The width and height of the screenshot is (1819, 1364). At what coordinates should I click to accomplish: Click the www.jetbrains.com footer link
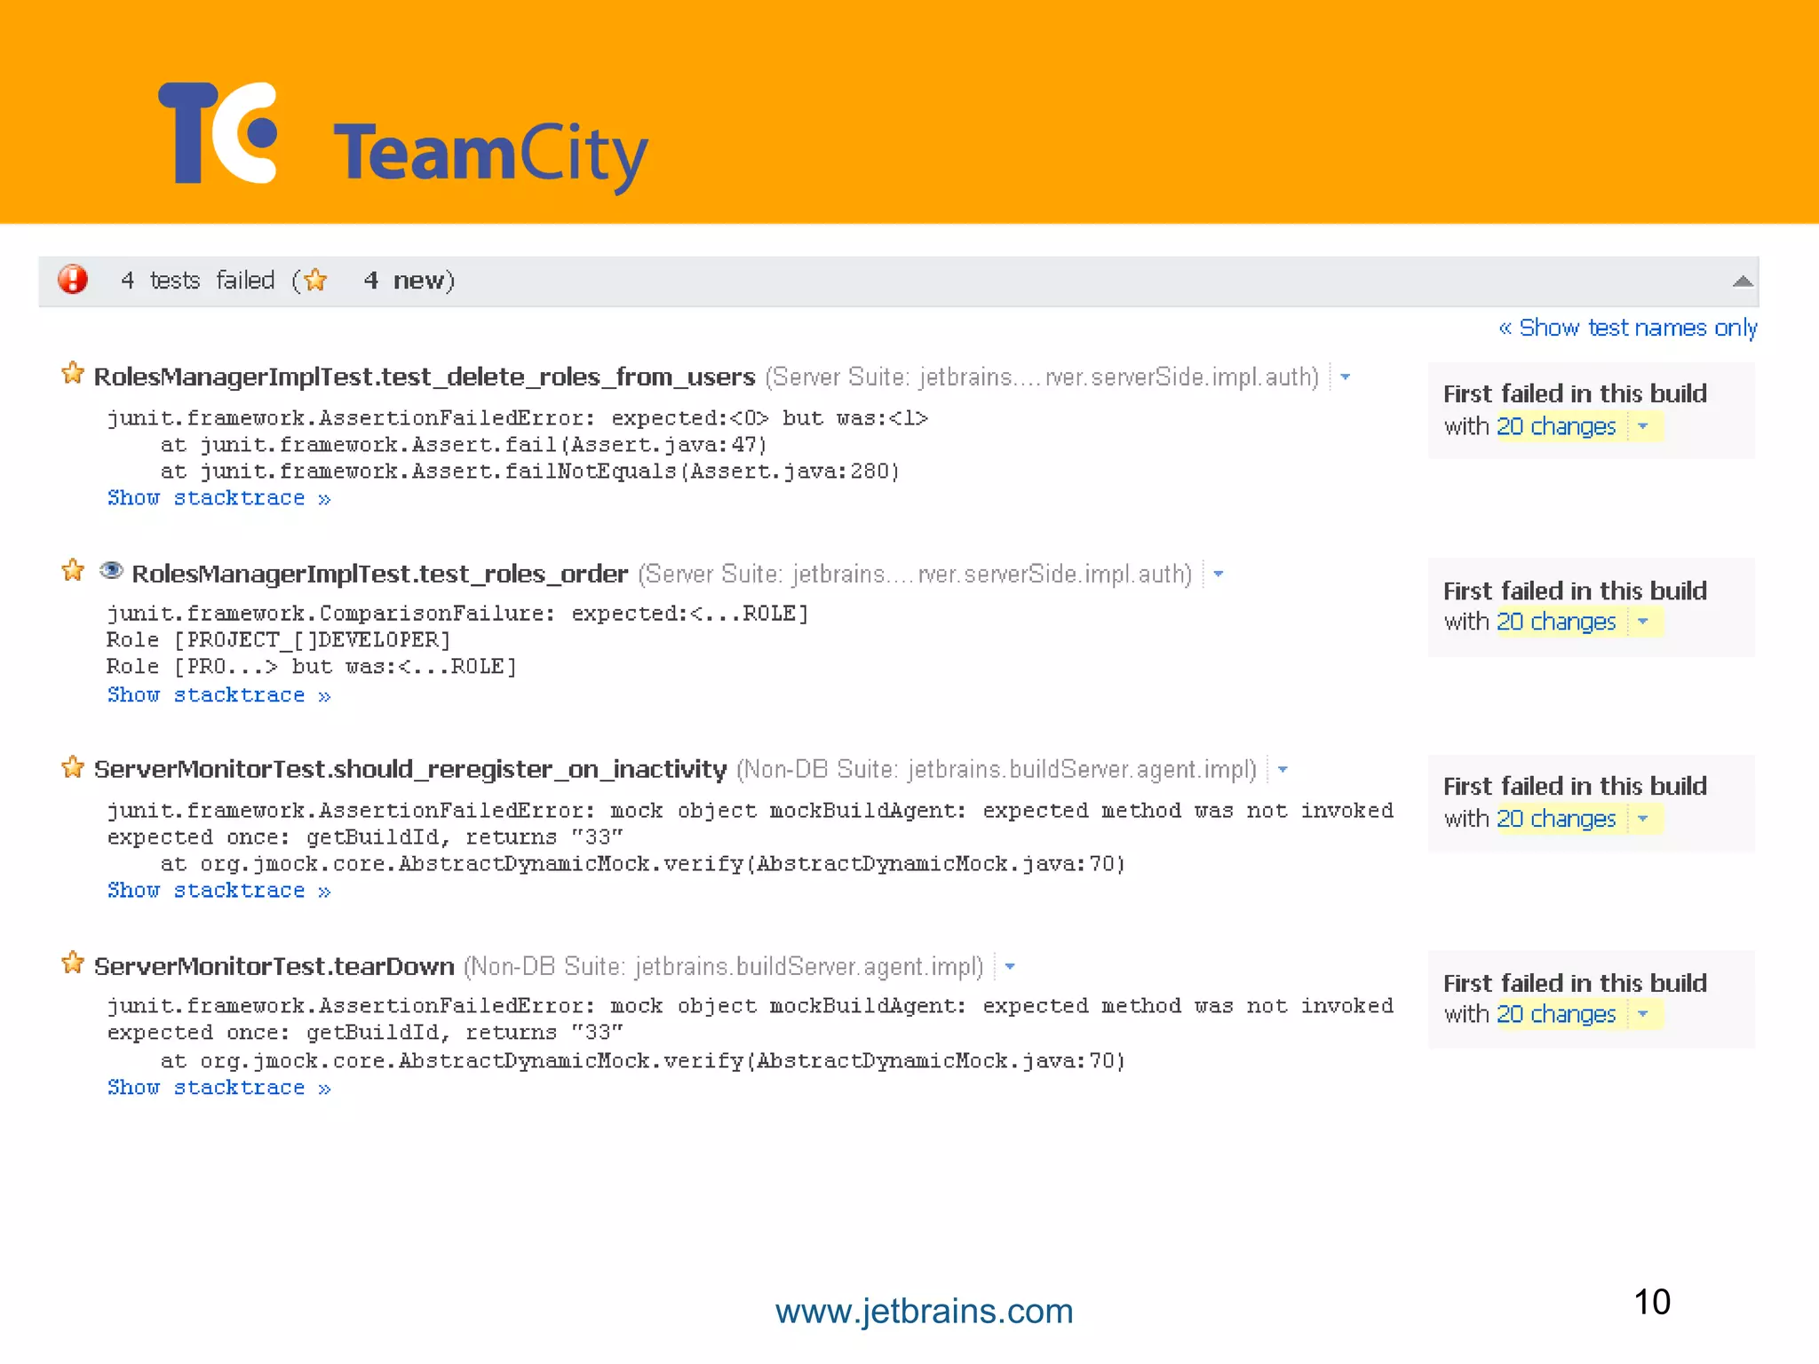pos(924,1312)
